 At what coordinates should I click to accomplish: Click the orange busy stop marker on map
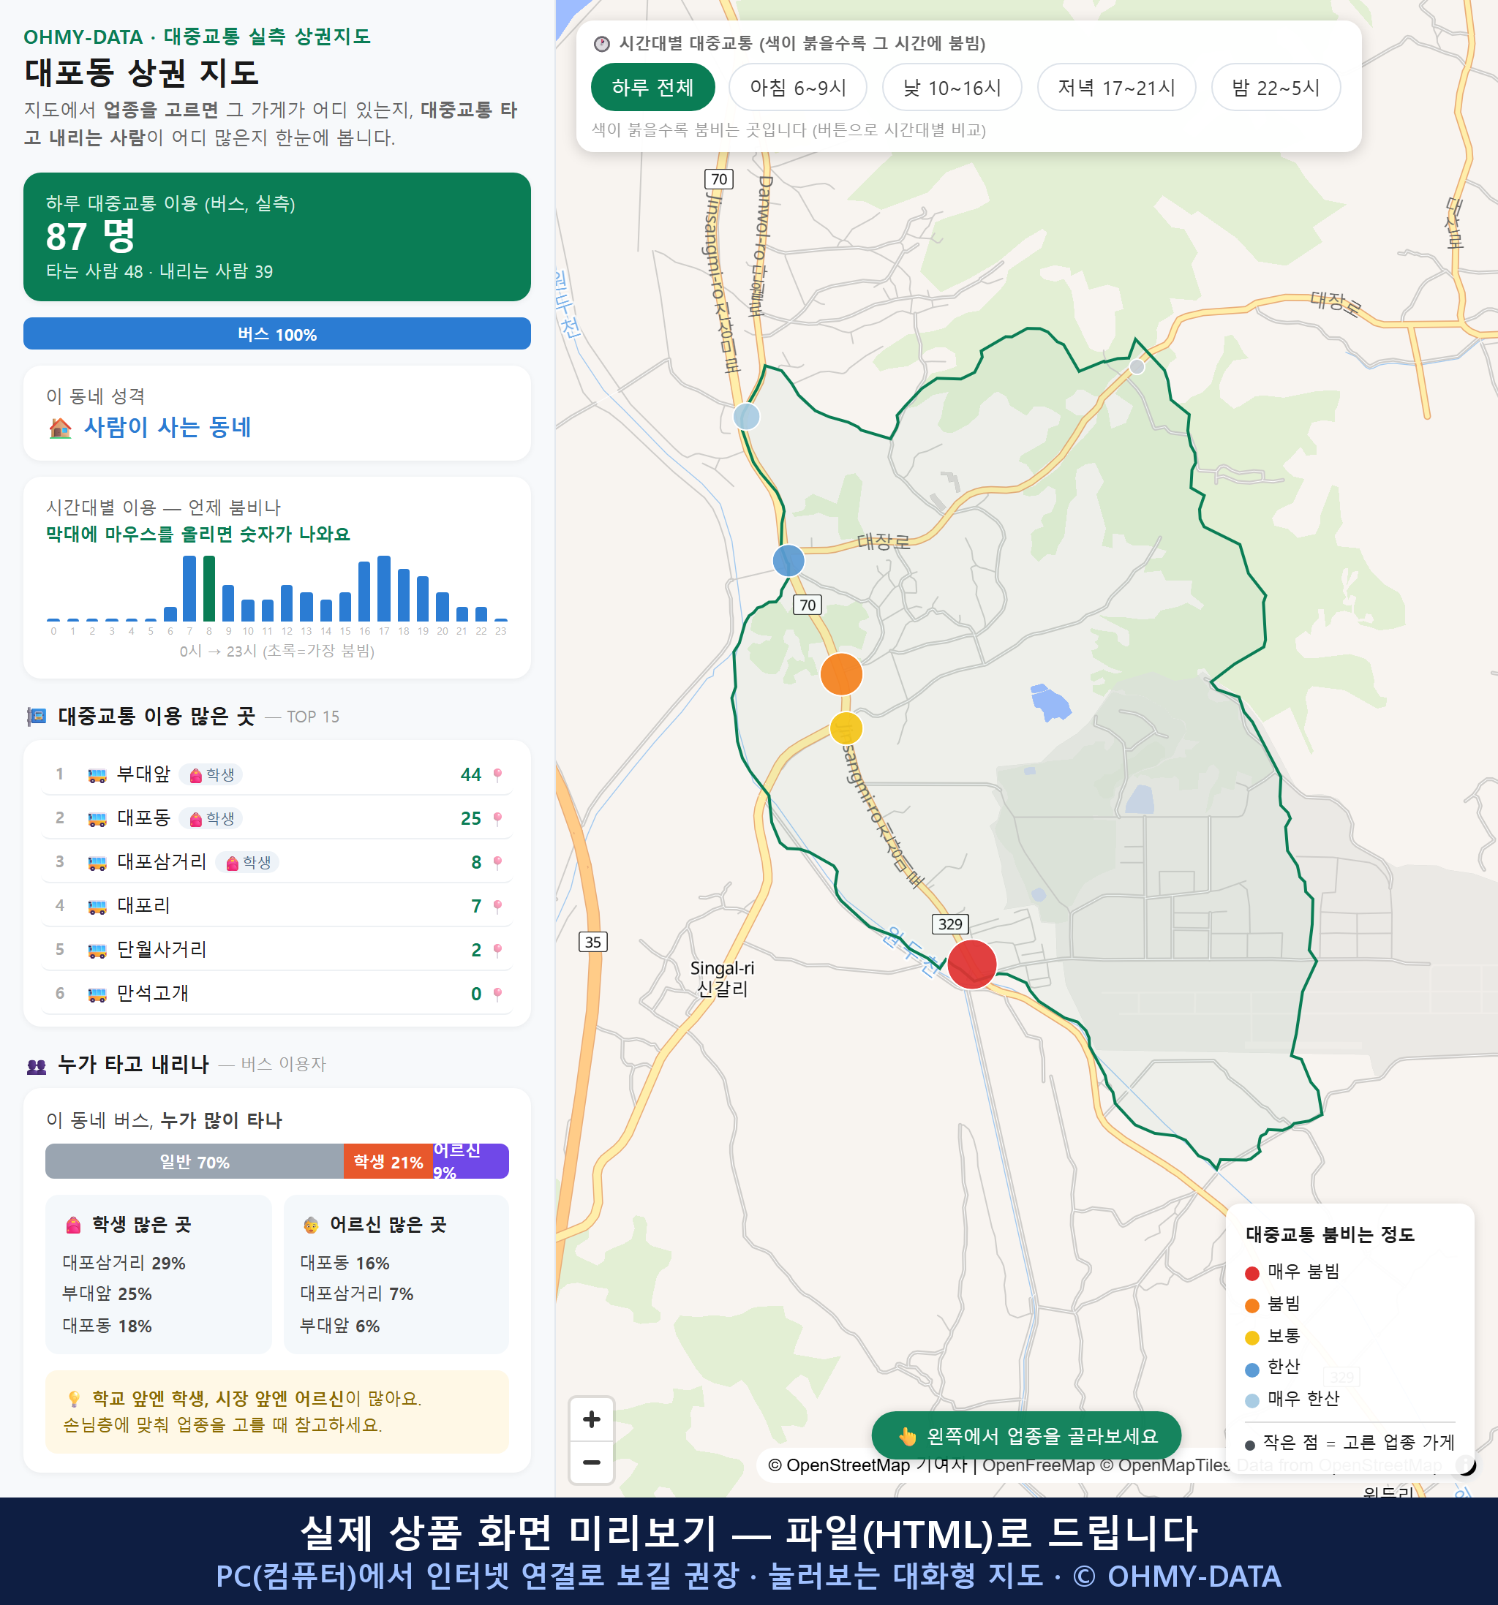840,674
